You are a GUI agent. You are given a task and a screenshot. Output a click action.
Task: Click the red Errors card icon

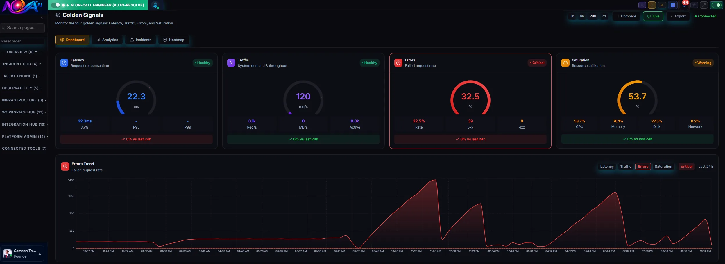398,63
